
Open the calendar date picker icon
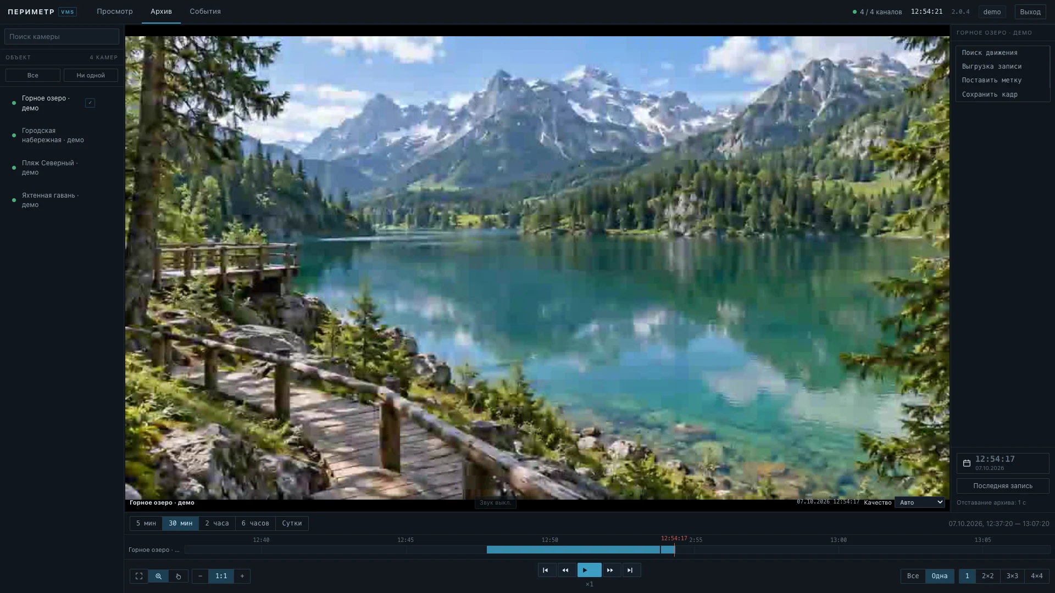tap(967, 463)
